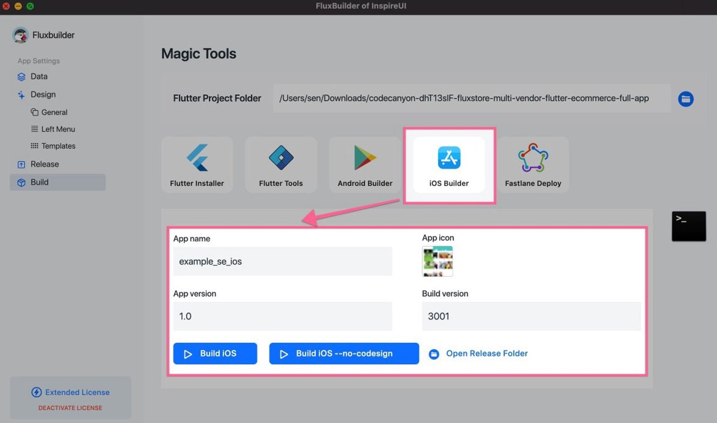717x423 pixels.
Task: Open the terminal console panel
Action: [x=689, y=226]
